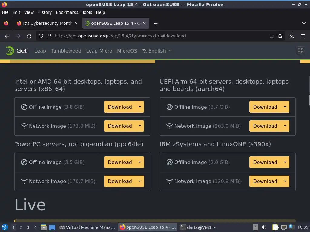Open the Tools menu
The height and width of the screenshot is (232, 310).
pos(87,12)
